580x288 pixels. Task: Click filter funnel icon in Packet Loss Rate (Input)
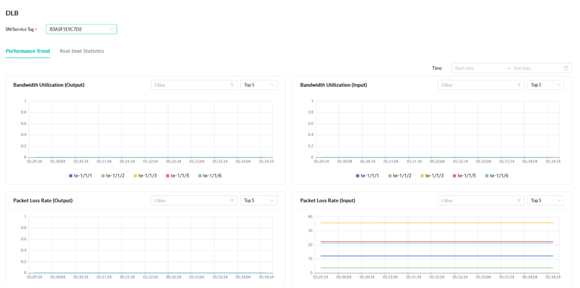(x=519, y=201)
